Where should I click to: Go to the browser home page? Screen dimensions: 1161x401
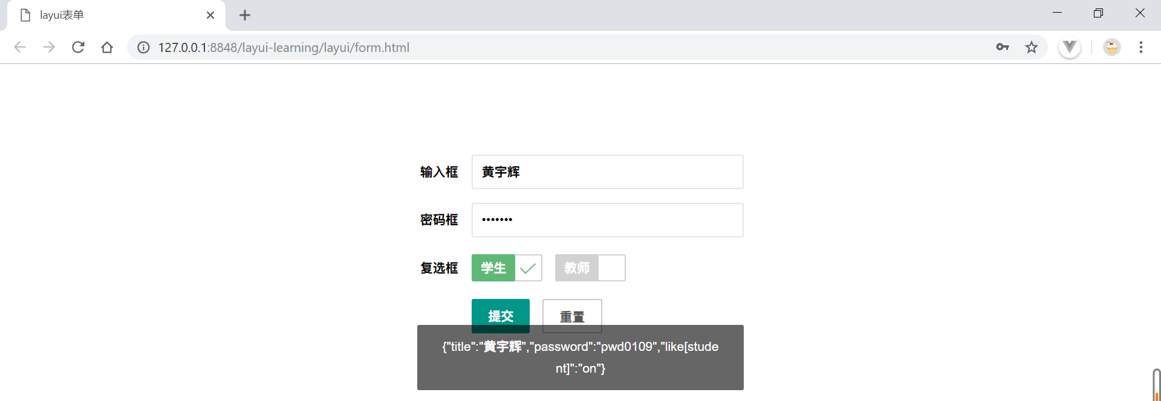(107, 47)
